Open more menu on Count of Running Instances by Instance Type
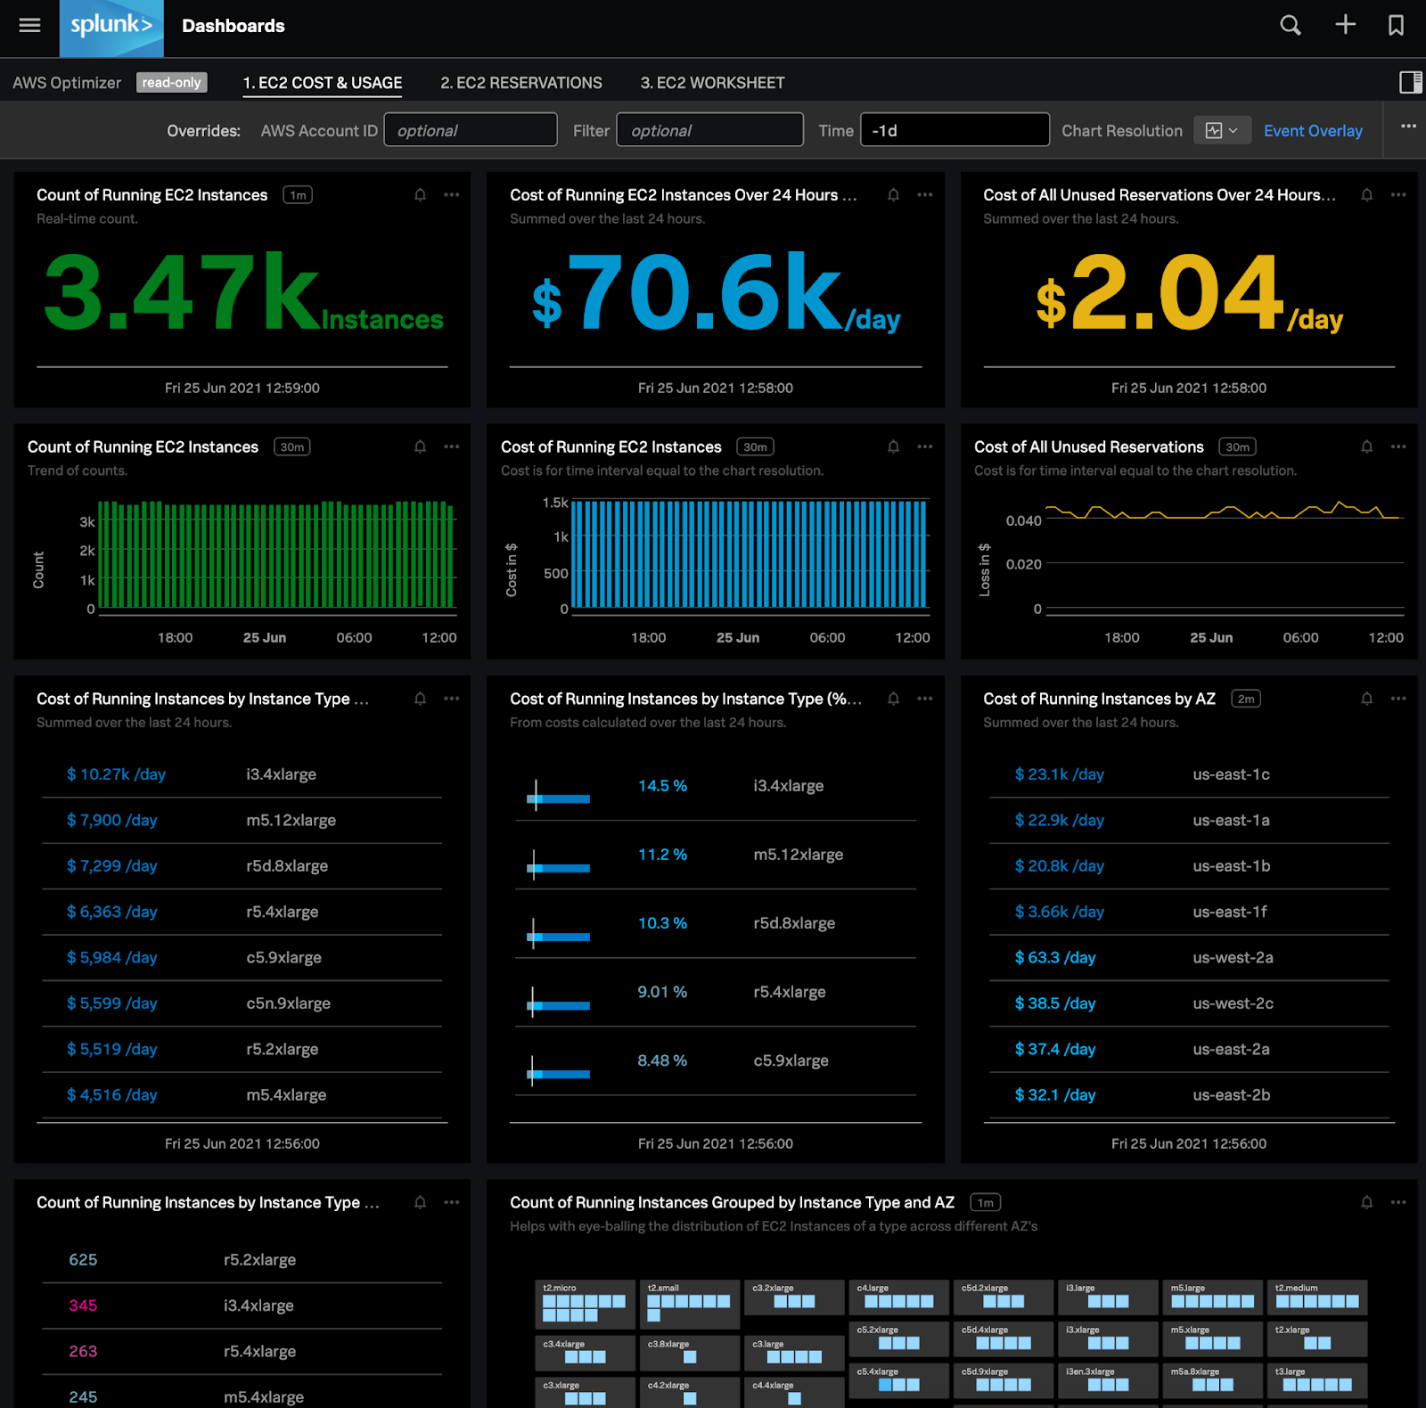 452,1203
